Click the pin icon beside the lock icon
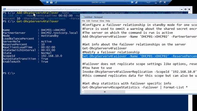The image size is (197, 111). click(47, 2)
